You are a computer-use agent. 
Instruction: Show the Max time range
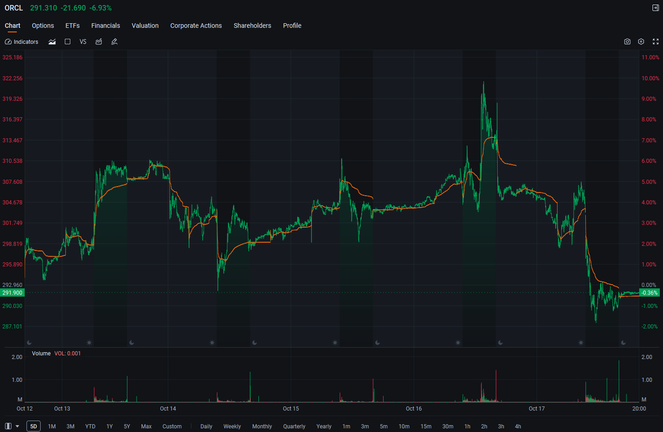pyautogui.click(x=146, y=426)
